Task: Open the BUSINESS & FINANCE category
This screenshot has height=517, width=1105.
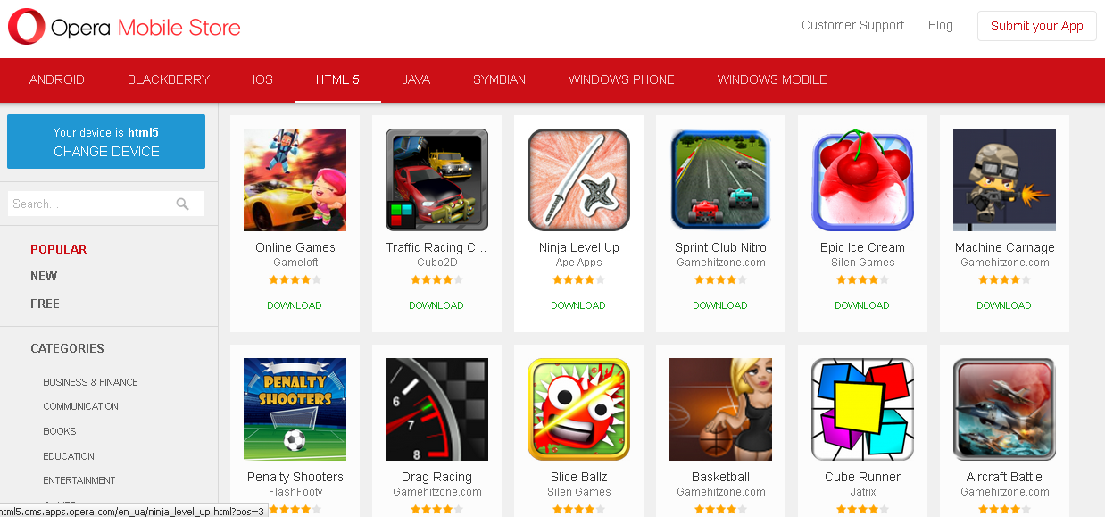Action: click(90, 382)
